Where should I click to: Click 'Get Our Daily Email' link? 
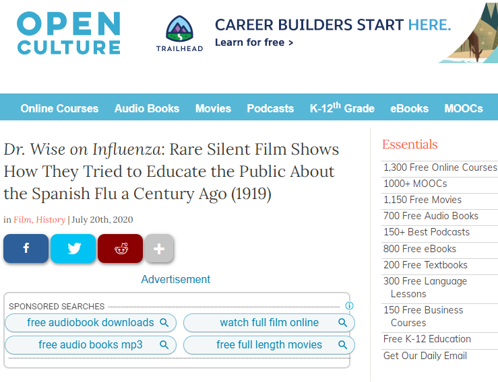[x=425, y=356]
